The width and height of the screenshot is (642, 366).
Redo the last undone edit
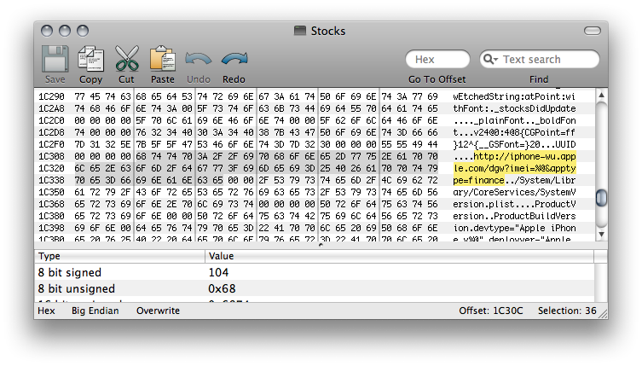click(234, 60)
